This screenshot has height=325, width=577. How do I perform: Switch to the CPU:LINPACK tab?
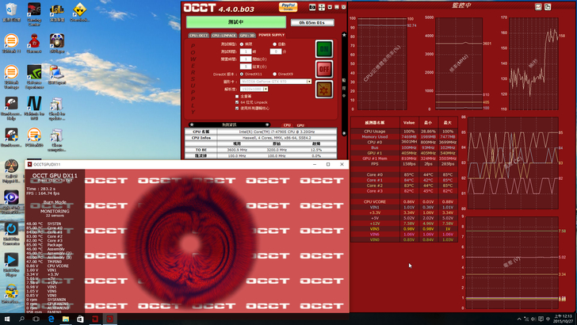[224, 36]
